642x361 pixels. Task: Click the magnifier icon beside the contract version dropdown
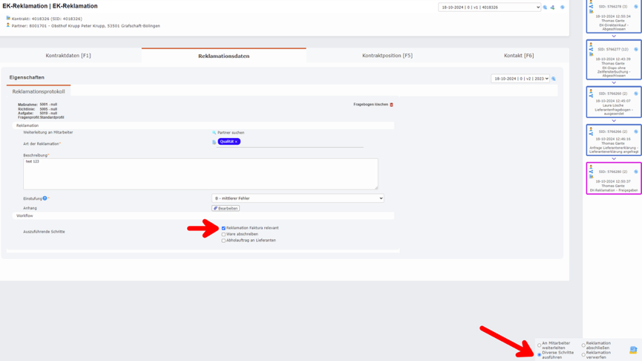tap(545, 7)
